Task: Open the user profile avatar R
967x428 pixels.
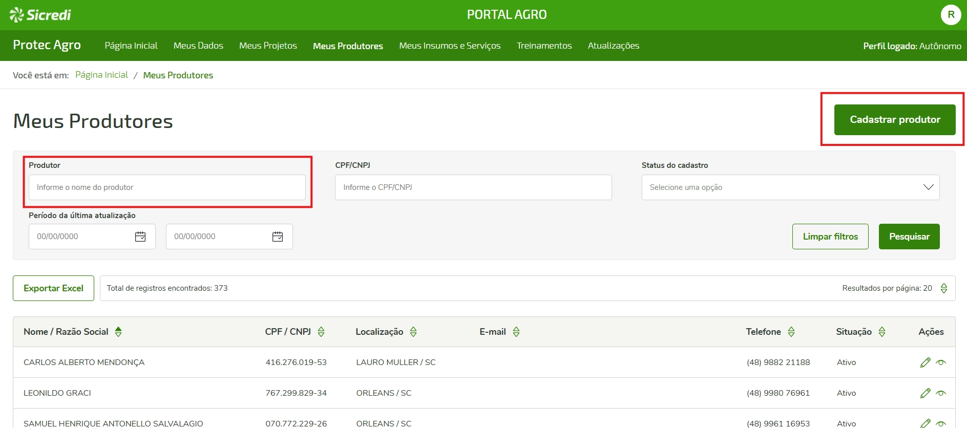Action: (951, 15)
